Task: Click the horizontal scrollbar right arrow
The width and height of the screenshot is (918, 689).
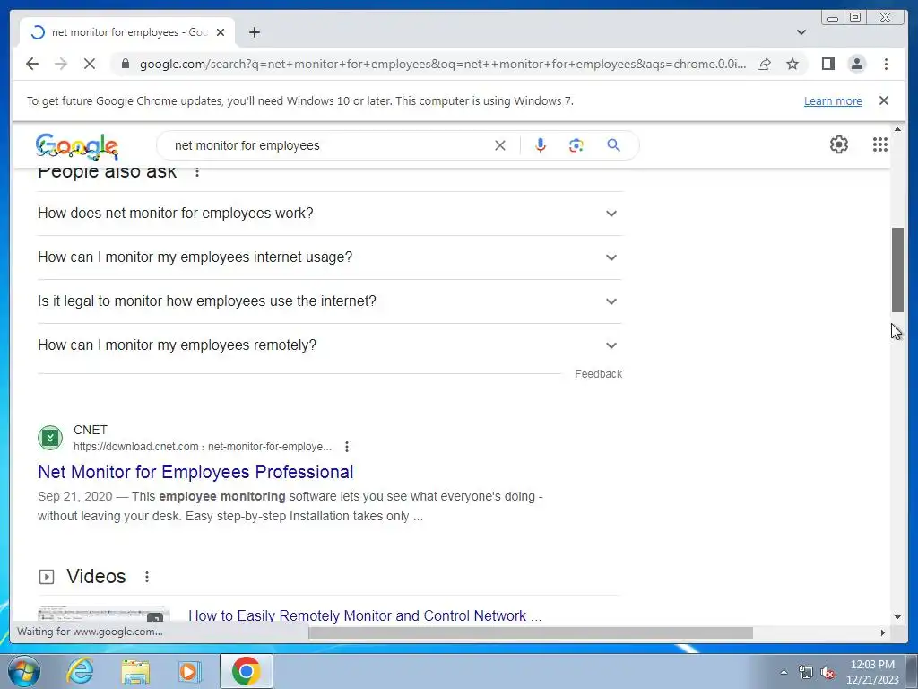Action: pyautogui.click(x=883, y=632)
